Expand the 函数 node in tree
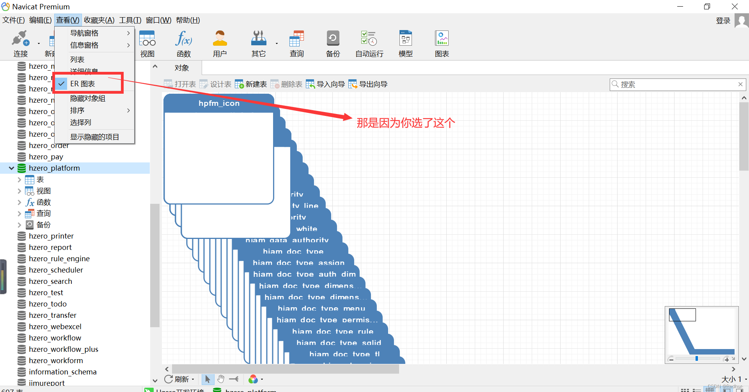 [x=20, y=202]
